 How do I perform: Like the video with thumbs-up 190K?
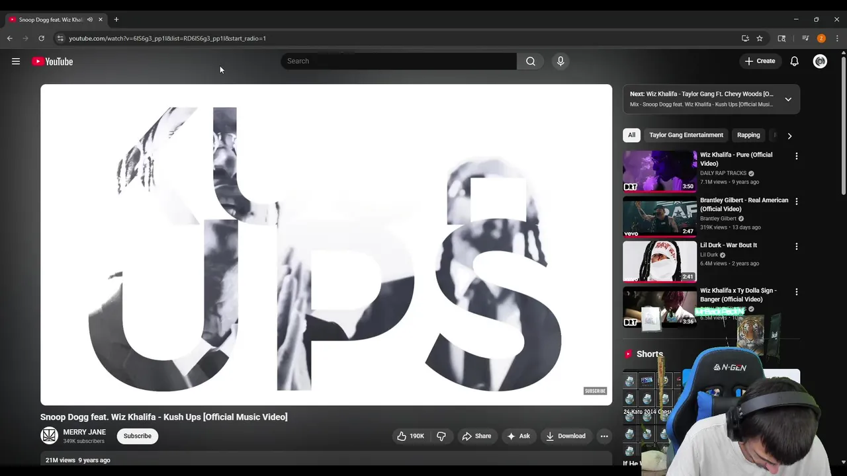pyautogui.click(x=410, y=436)
